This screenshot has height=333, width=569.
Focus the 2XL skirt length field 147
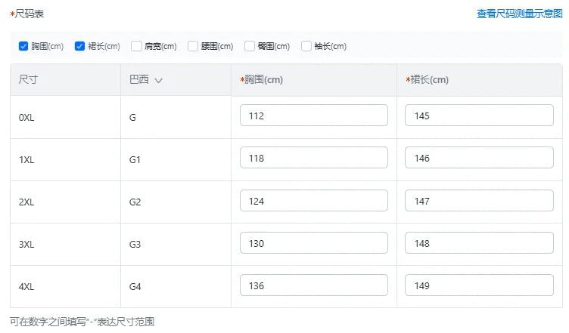(480, 201)
